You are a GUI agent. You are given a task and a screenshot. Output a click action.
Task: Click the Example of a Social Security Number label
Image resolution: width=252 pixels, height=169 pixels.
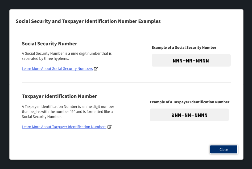click(x=184, y=48)
